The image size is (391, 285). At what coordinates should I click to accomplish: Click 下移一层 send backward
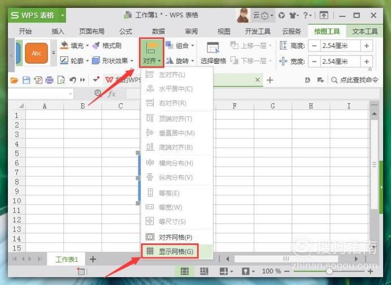point(251,60)
